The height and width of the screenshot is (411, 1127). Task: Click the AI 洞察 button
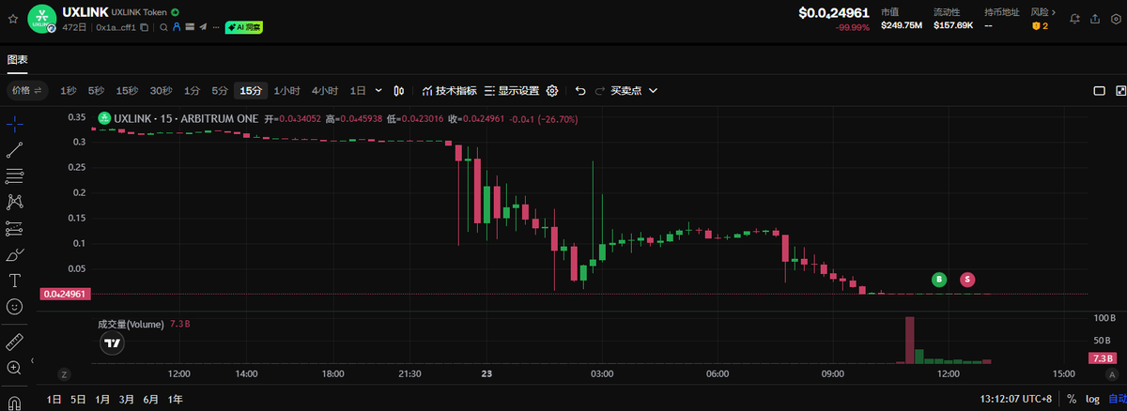point(244,28)
